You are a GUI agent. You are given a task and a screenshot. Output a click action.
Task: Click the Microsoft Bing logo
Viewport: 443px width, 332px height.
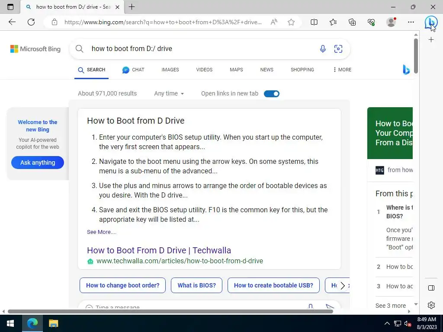(x=35, y=49)
